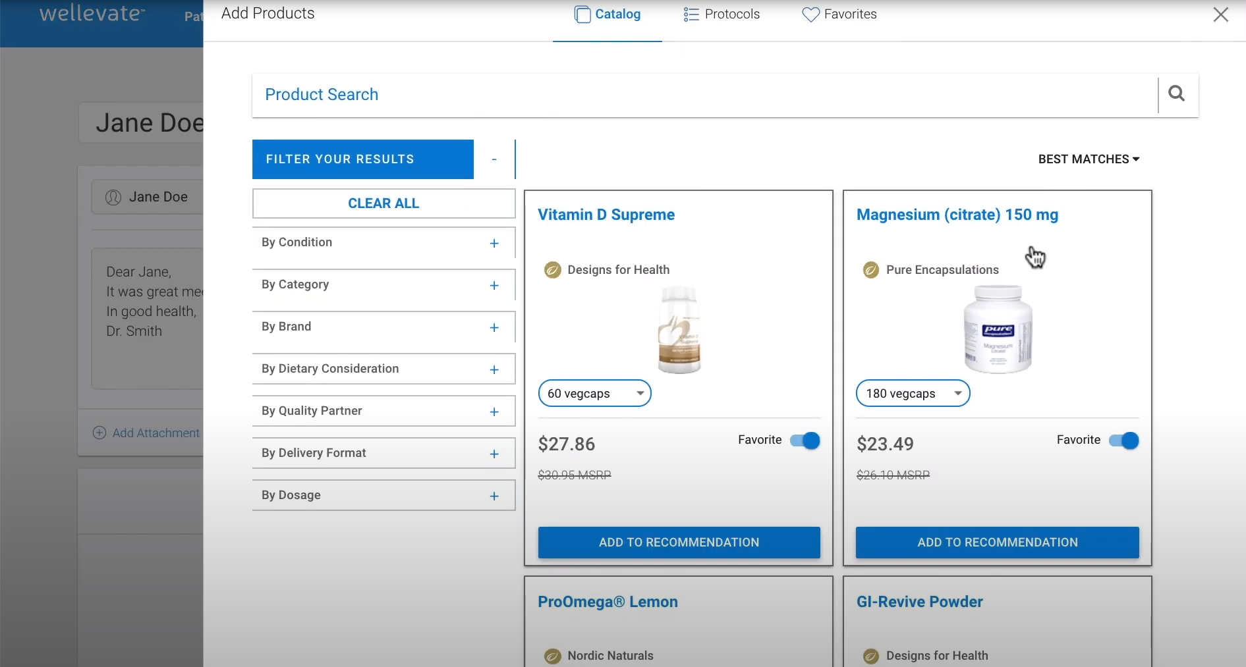Click into the Product Search field
The width and height of the screenshot is (1246, 667).
click(705, 95)
